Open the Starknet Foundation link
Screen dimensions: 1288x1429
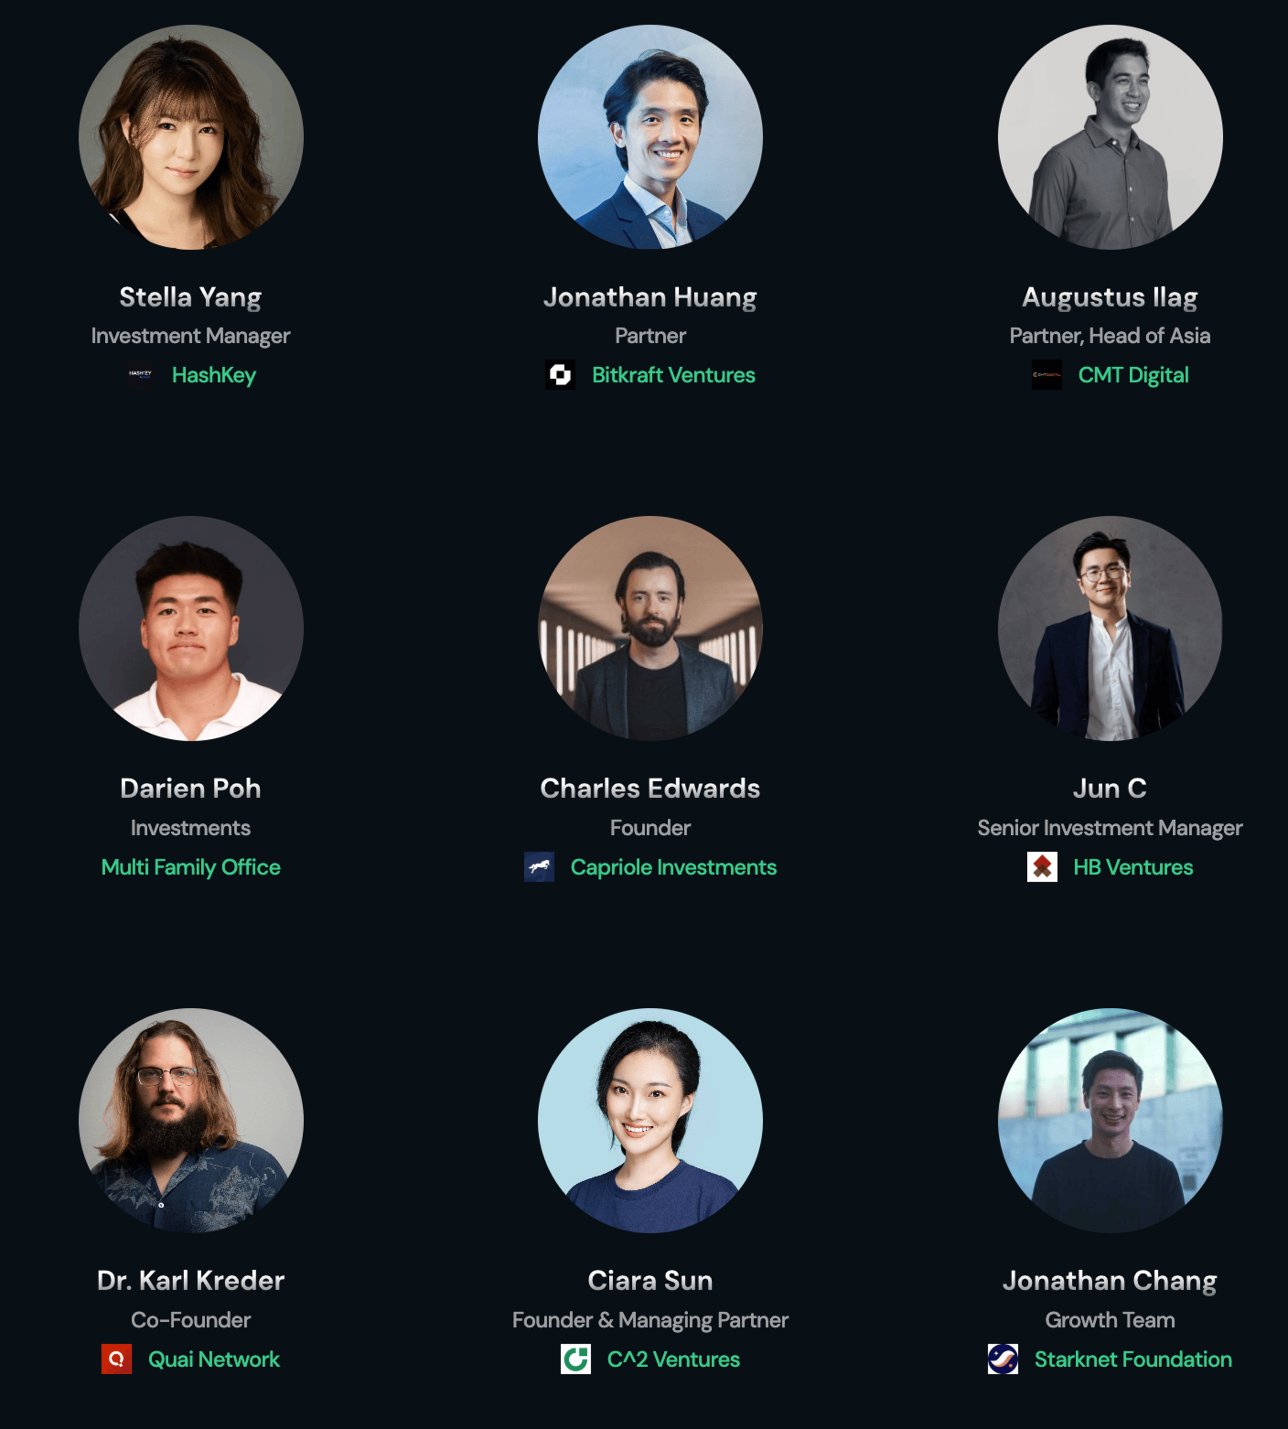click(x=1133, y=1358)
